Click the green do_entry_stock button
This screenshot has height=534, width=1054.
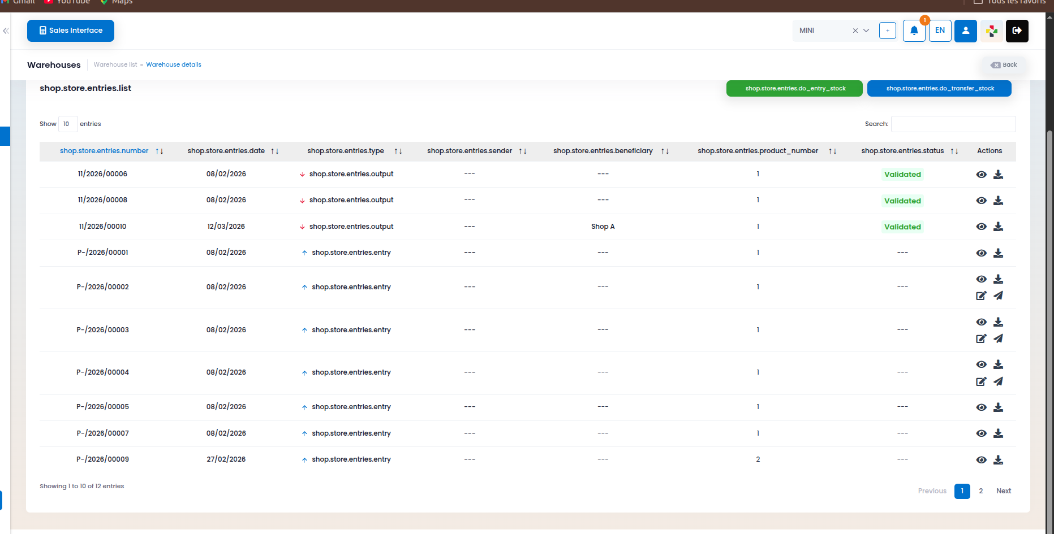[794, 88]
